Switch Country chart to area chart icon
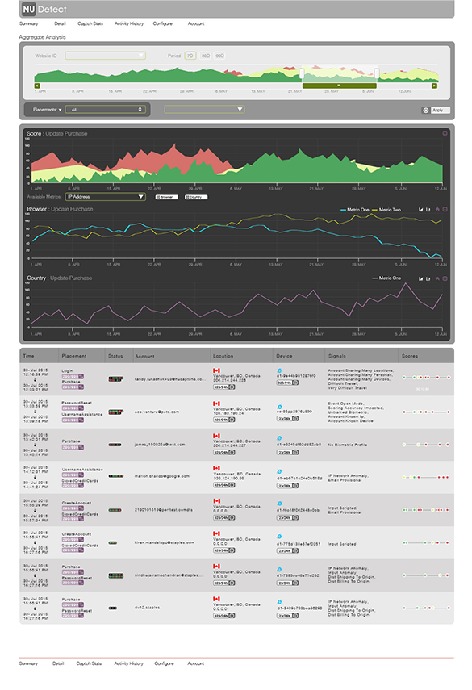 coord(420,278)
